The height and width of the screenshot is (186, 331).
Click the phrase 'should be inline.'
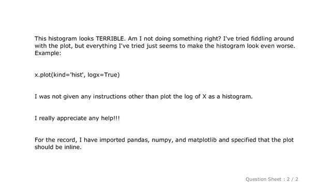(58, 147)
